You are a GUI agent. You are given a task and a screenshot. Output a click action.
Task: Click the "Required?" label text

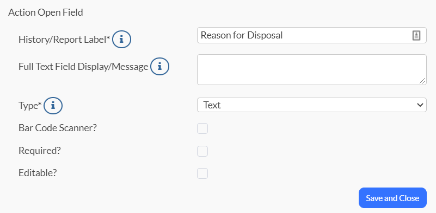click(x=40, y=151)
